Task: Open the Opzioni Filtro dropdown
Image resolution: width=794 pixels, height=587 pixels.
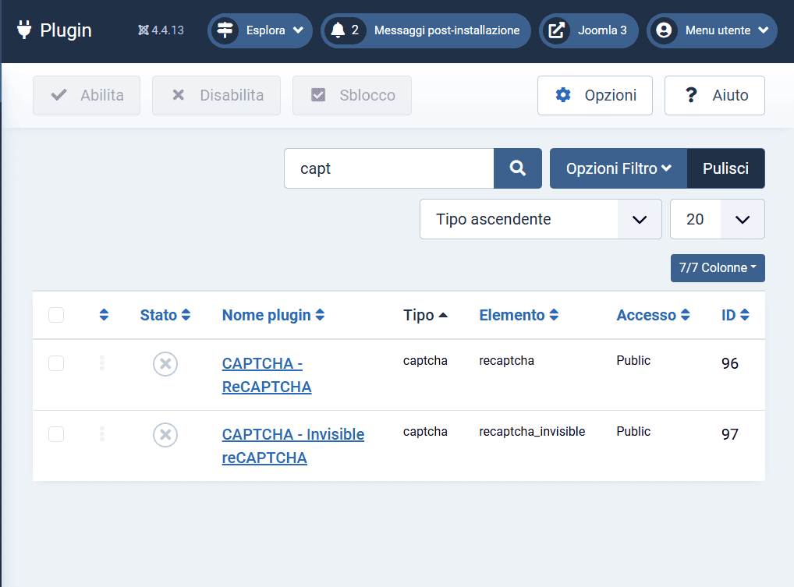Action: pos(618,168)
